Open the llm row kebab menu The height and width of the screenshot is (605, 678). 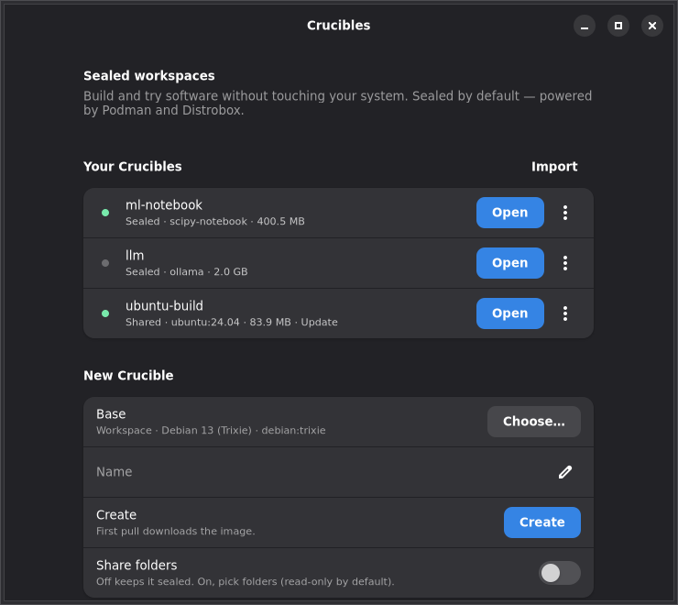coord(564,263)
